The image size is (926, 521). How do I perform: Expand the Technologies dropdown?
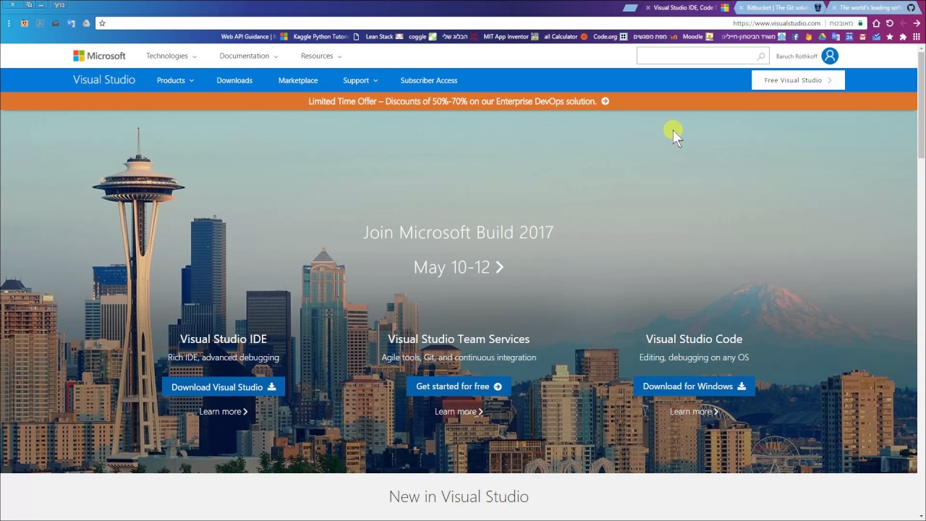coord(171,56)
